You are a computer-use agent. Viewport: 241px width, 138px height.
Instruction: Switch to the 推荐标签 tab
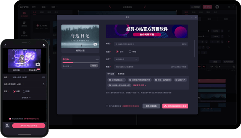121,74
